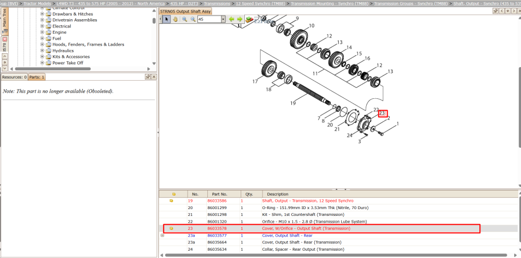This screenshot has height=258, width=521.
Task: Click the zoom out magnifier
Action: 193,19
